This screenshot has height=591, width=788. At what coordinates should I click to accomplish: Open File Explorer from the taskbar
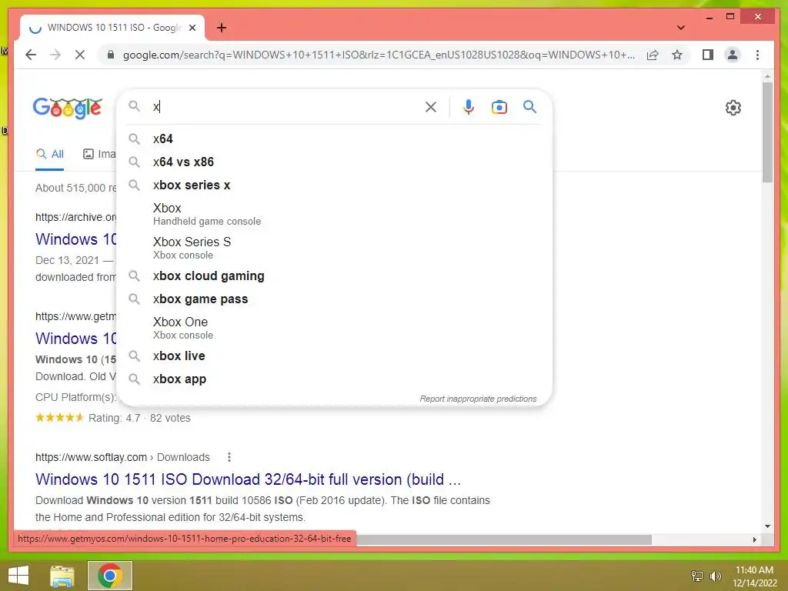tap(62, 576)
